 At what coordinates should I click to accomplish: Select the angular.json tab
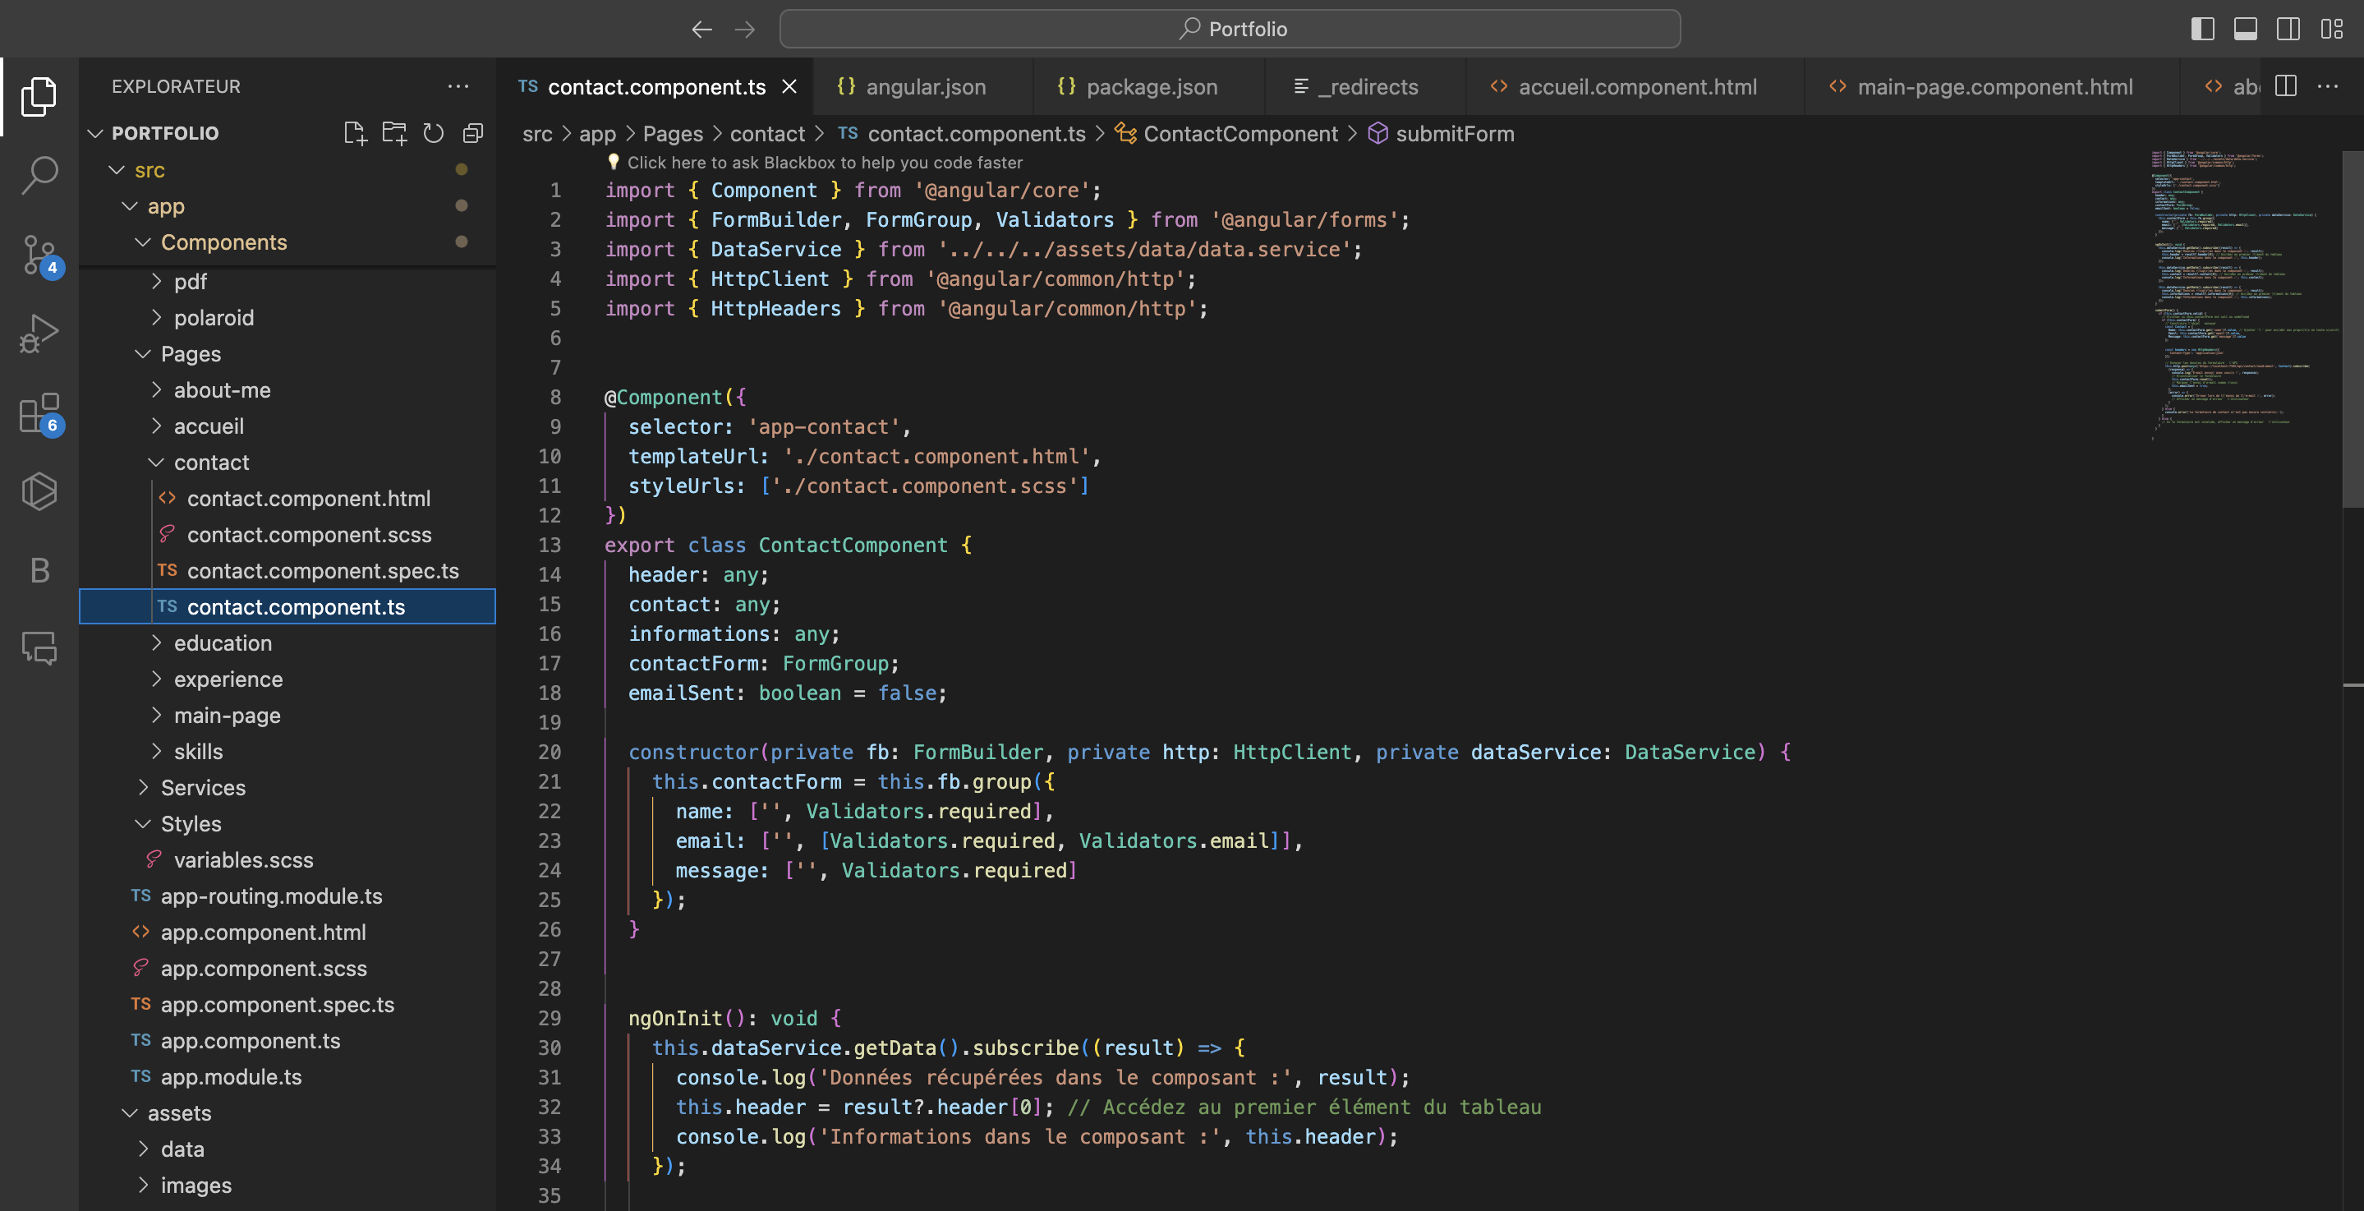point(925,86)
